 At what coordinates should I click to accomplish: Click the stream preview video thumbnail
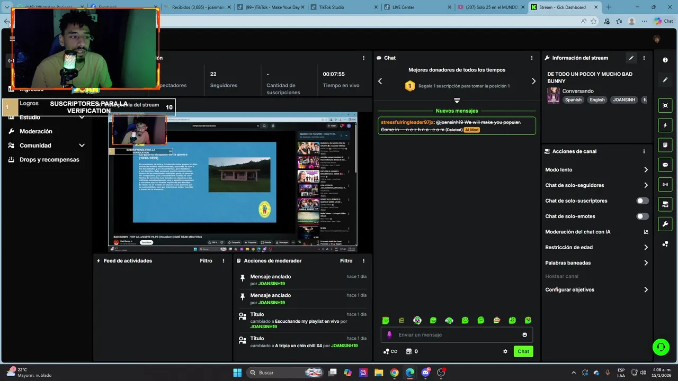pyautogui.click(x=233, y=182)
